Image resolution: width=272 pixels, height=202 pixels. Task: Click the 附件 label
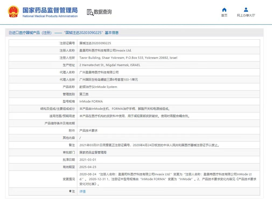pyautogui.click(x=72, y=131)
